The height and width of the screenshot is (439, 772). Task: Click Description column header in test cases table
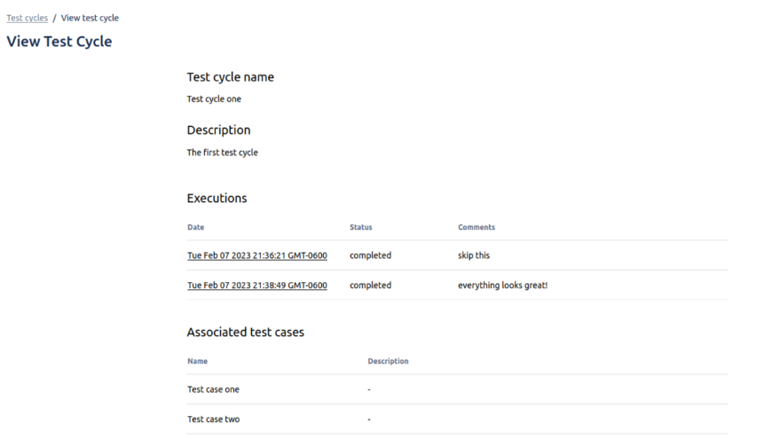pos(388,361)
